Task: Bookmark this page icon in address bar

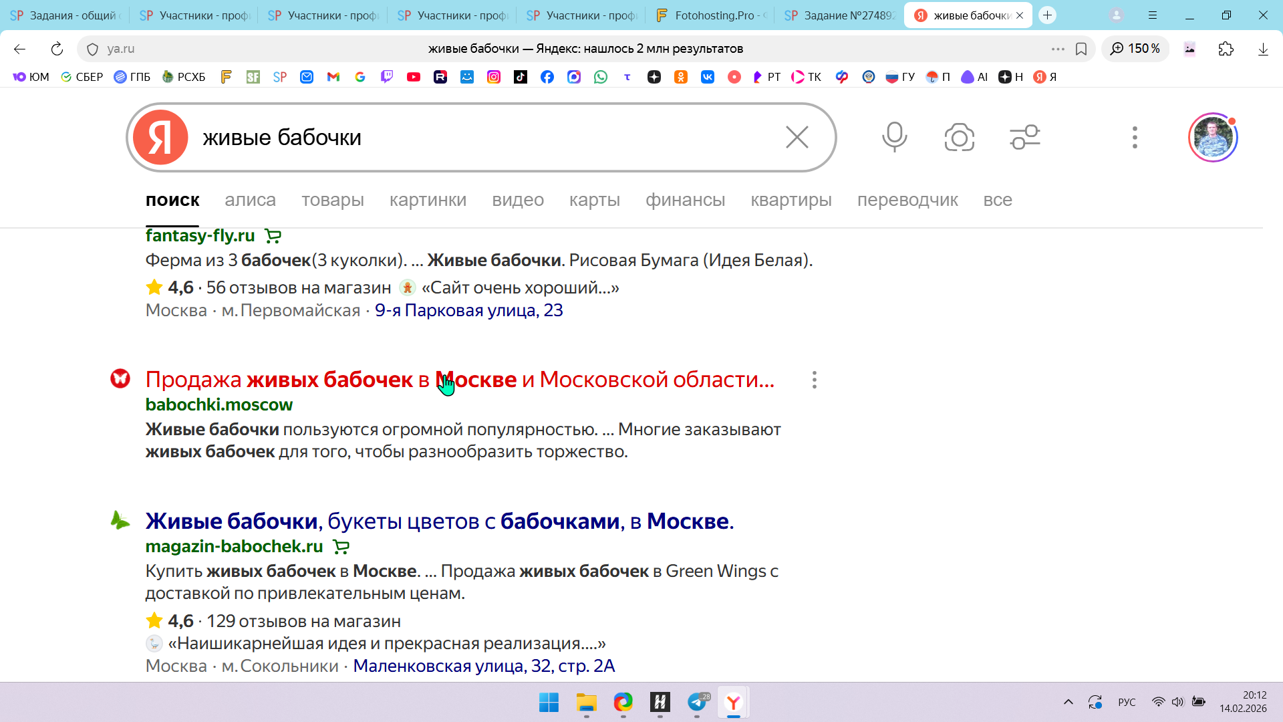Action: point(1081,49)
